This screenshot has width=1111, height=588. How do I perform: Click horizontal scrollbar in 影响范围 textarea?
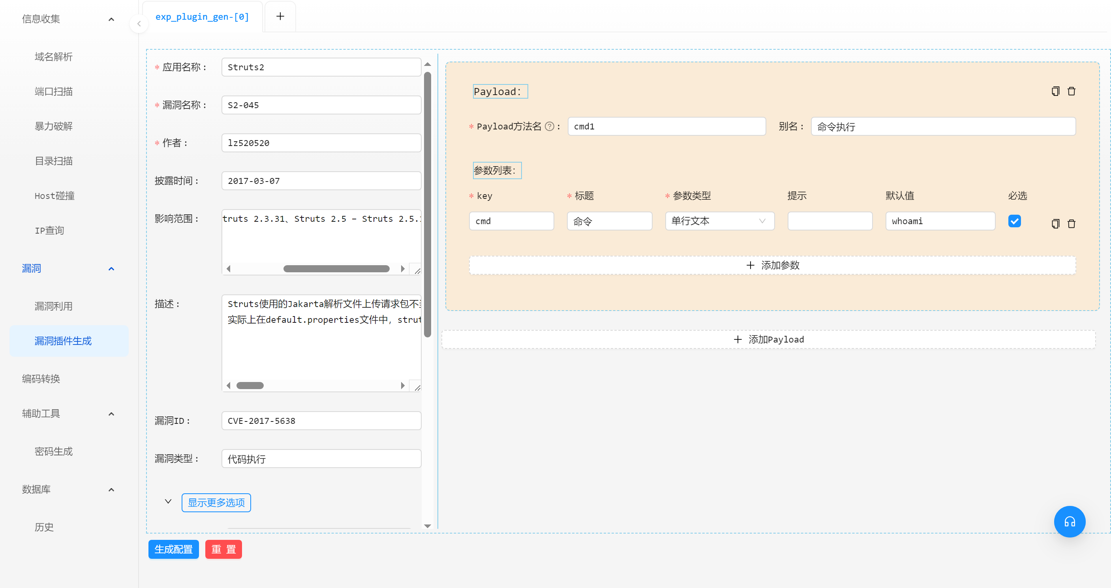tap(336, 269)
